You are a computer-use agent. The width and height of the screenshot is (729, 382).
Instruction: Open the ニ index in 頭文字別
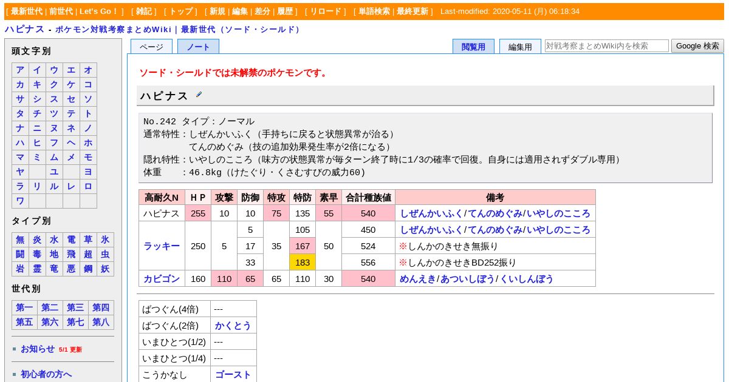tap(37, 128)
